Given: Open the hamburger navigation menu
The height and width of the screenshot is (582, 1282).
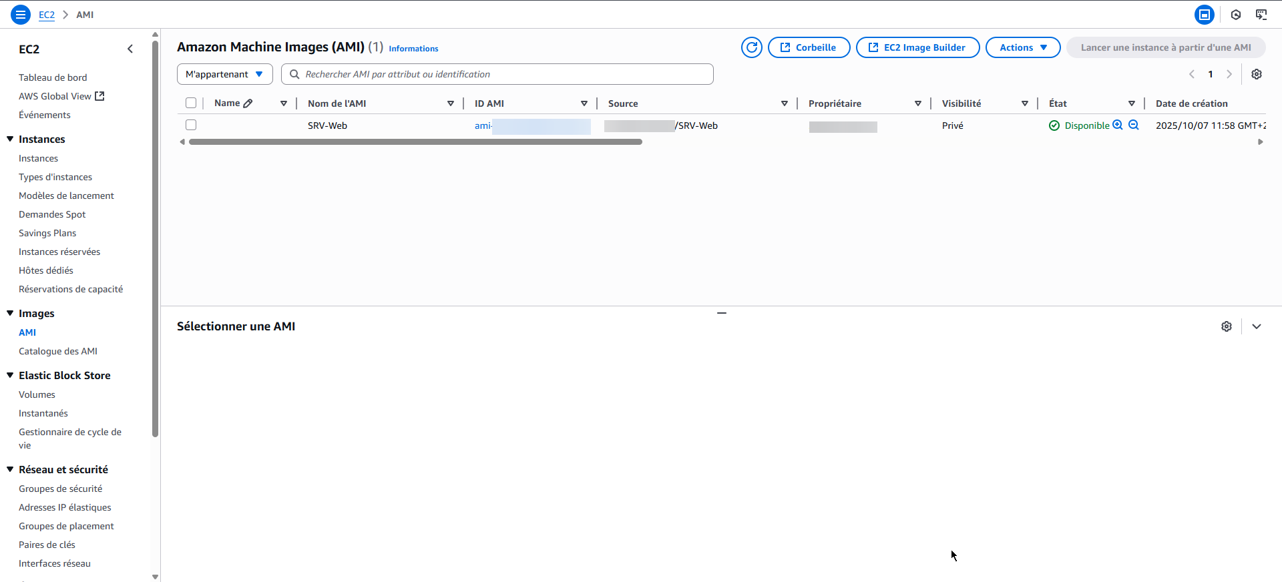Looking at the screenshot, I should (21, 15).
